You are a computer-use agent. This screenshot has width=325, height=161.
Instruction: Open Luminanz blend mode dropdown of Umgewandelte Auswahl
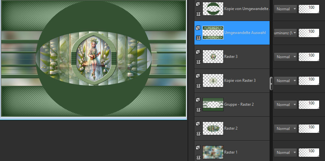(x=285, y=33)
